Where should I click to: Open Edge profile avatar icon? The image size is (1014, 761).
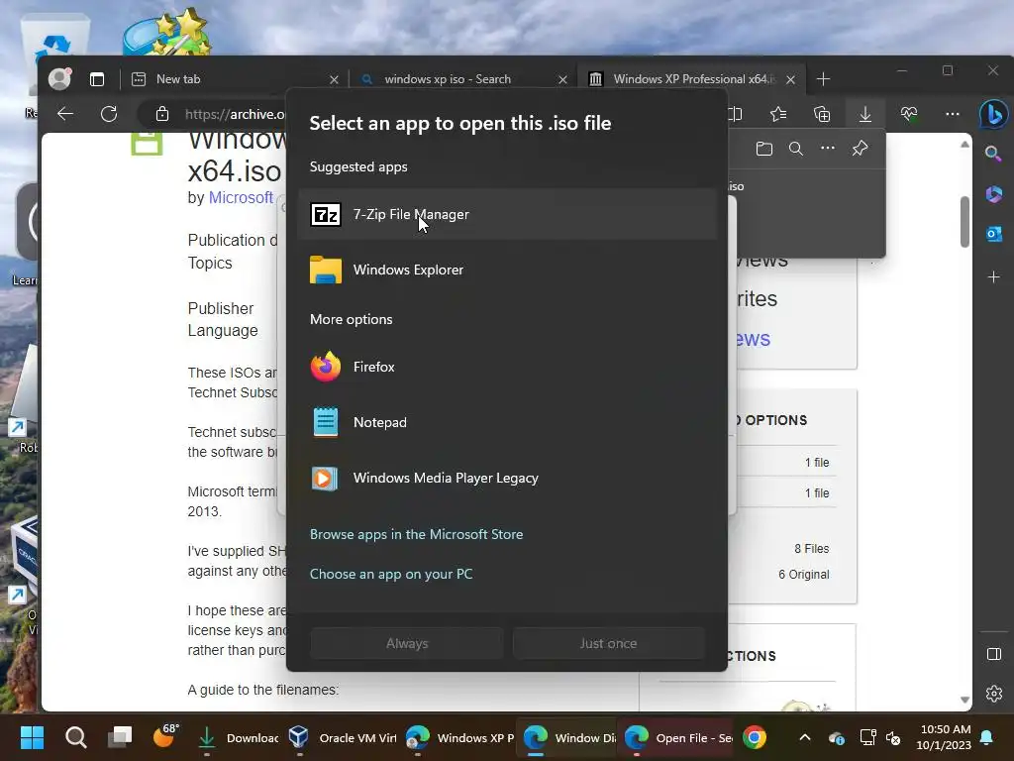point(59,79)
